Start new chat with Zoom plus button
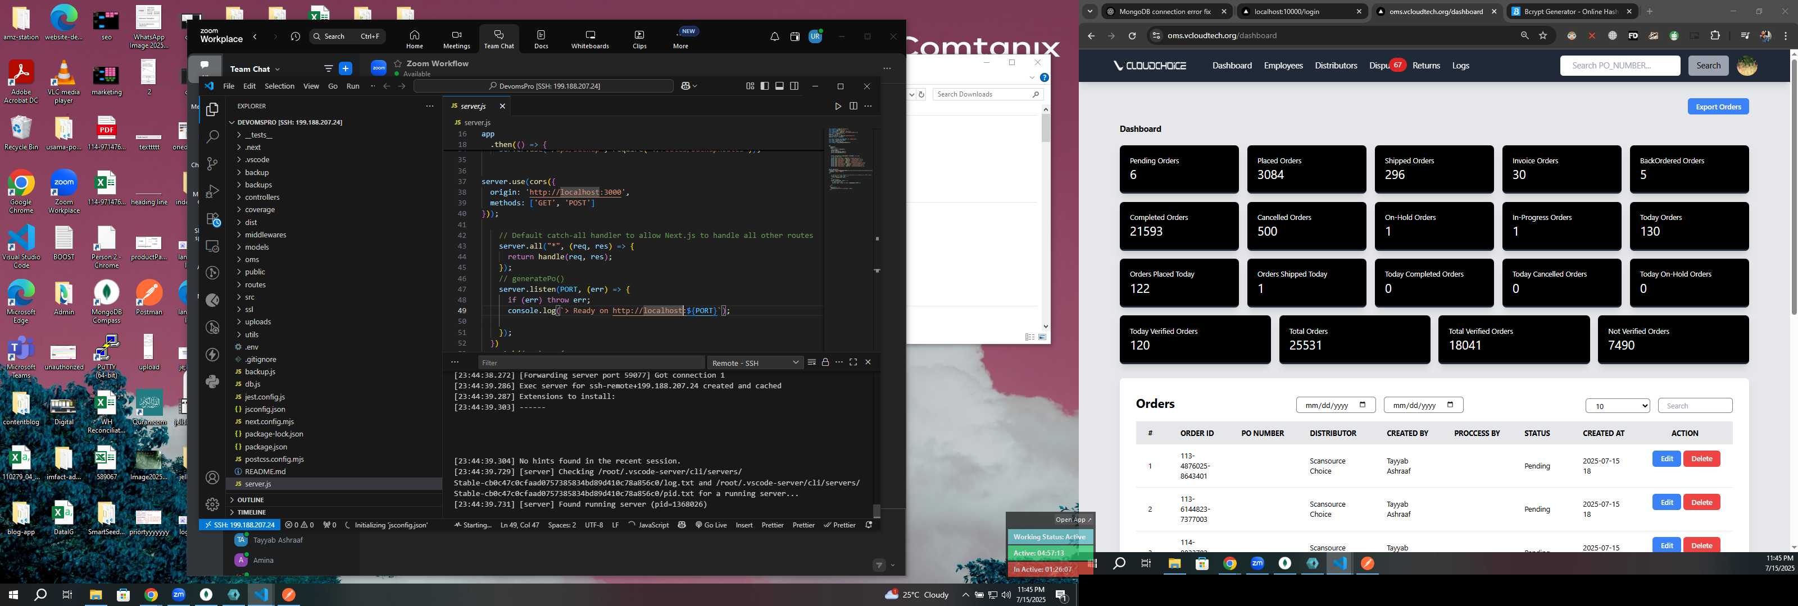The height and width of the screenshot is (606, 1798). coord(346,68)
